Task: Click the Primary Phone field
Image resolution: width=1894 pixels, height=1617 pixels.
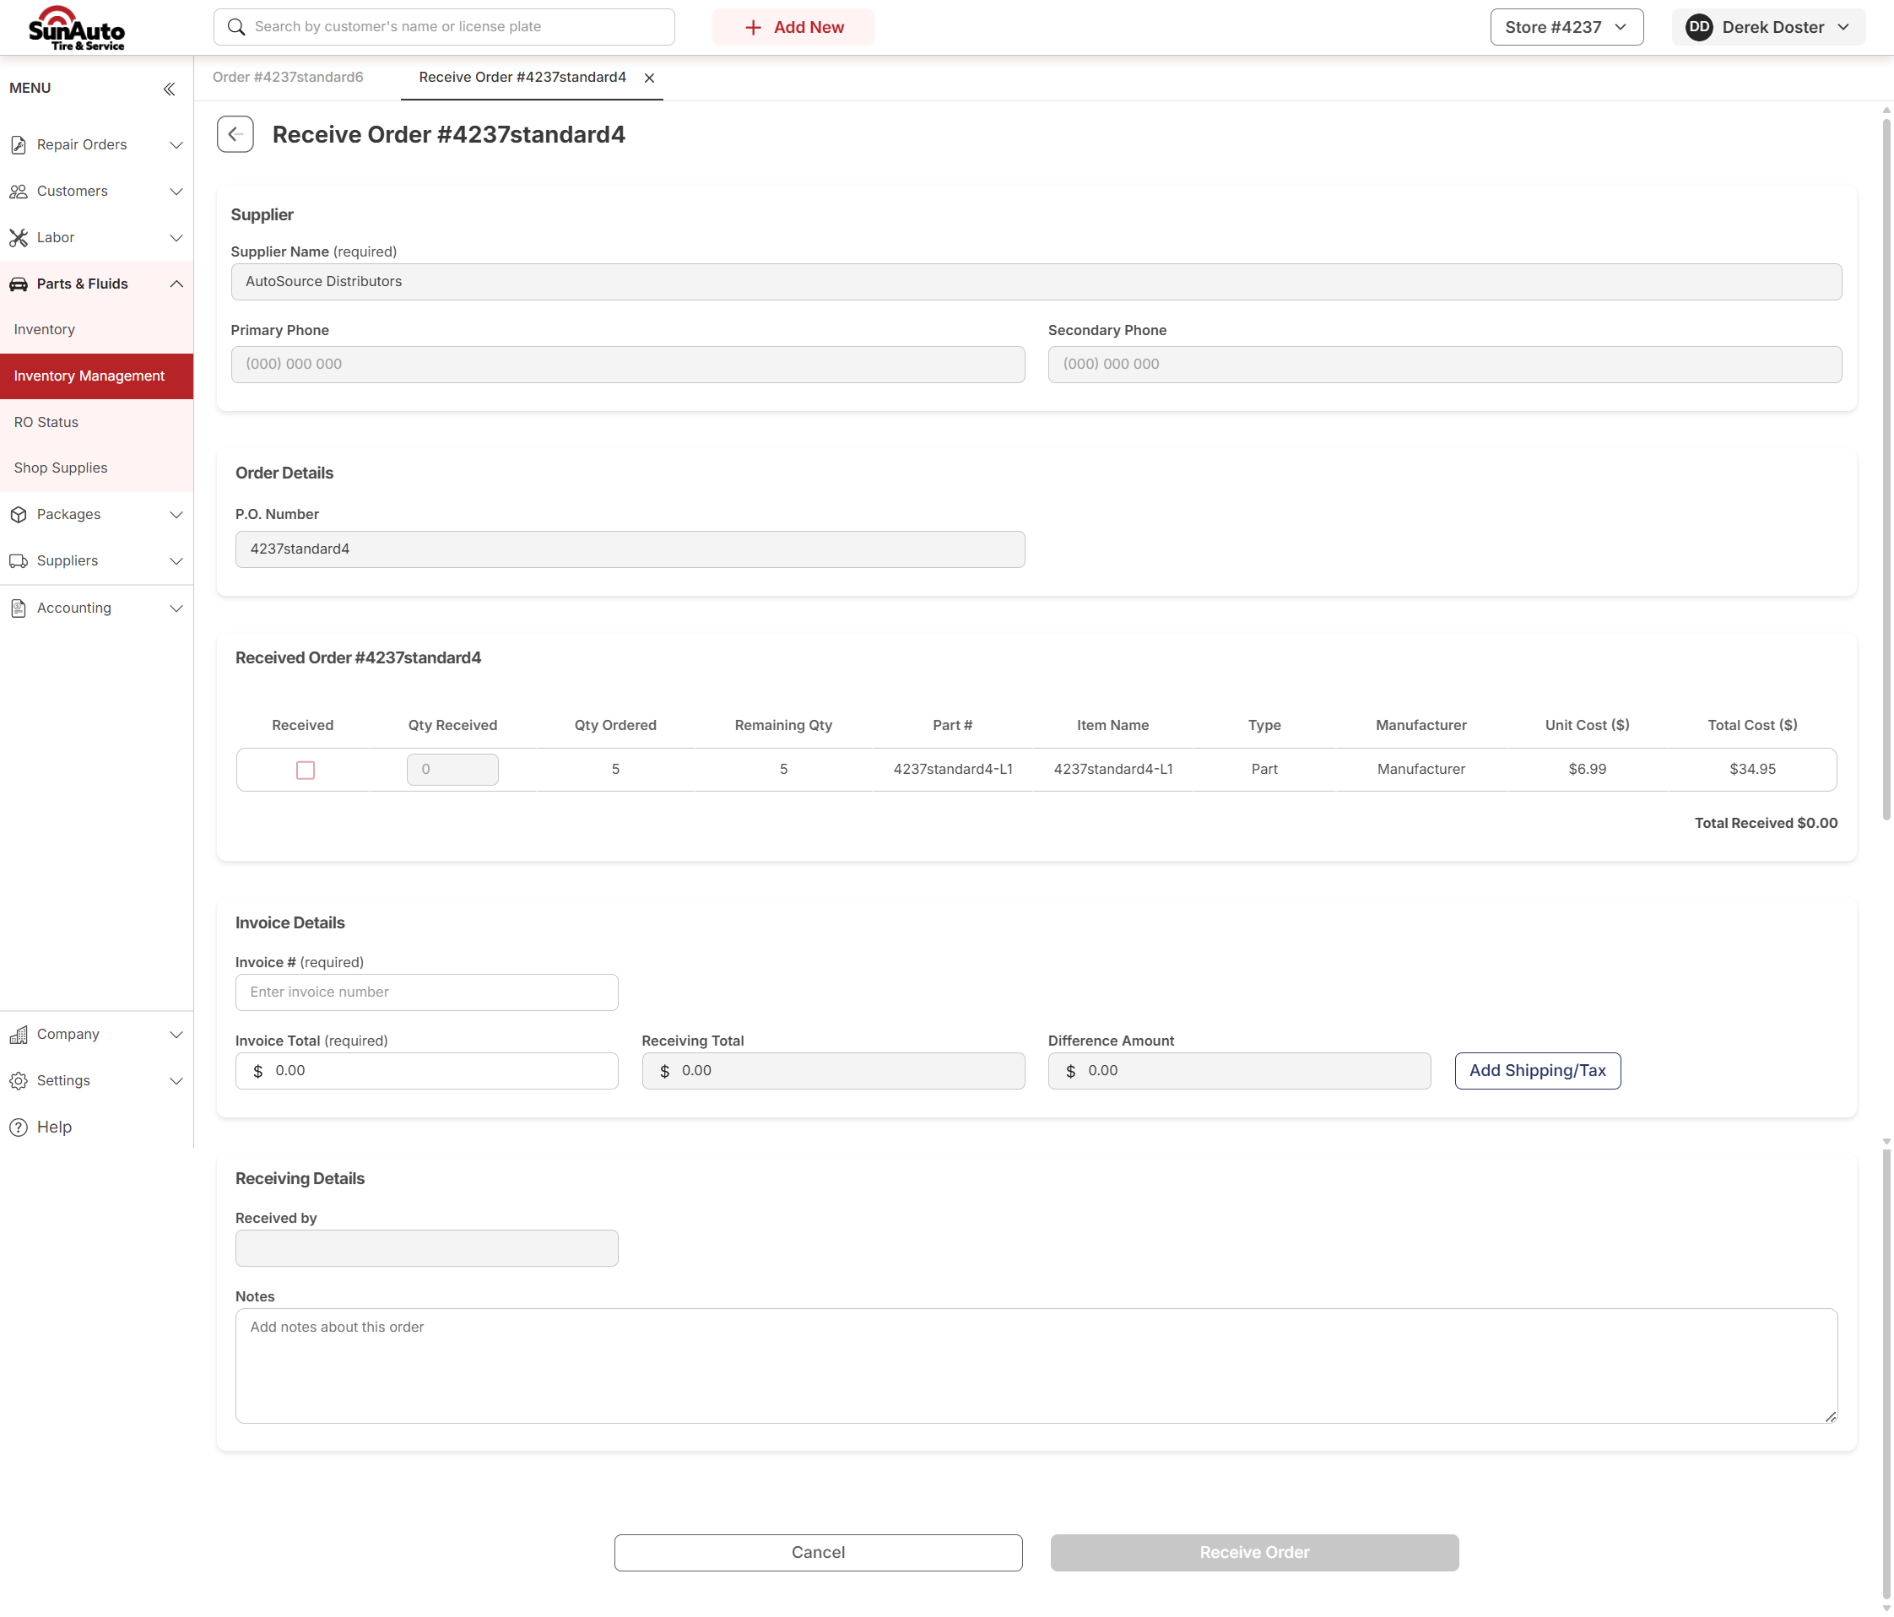Action: (627, 364)
